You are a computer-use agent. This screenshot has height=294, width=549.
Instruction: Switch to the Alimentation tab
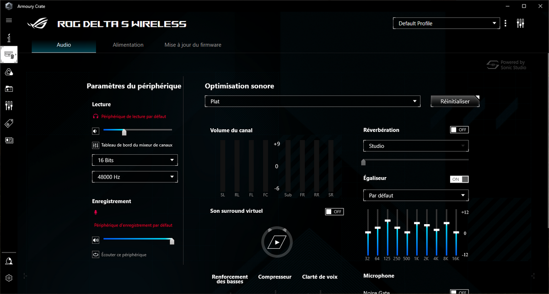128,45
